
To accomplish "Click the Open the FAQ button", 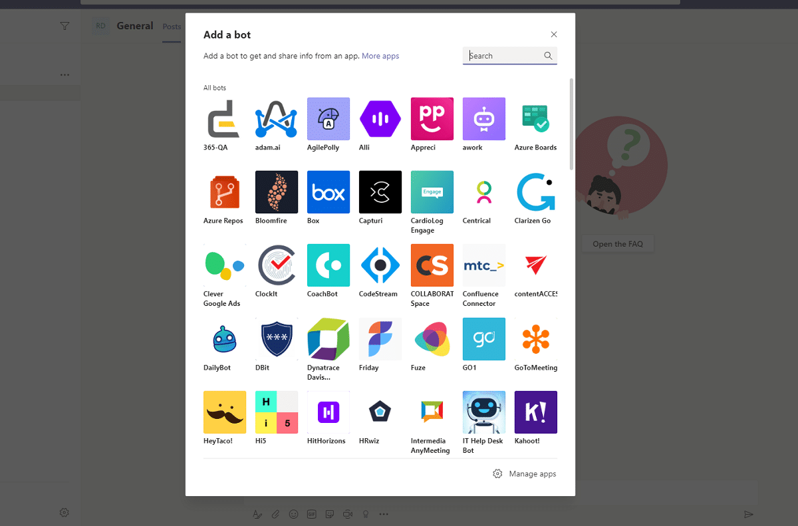I will coord(617,243).
